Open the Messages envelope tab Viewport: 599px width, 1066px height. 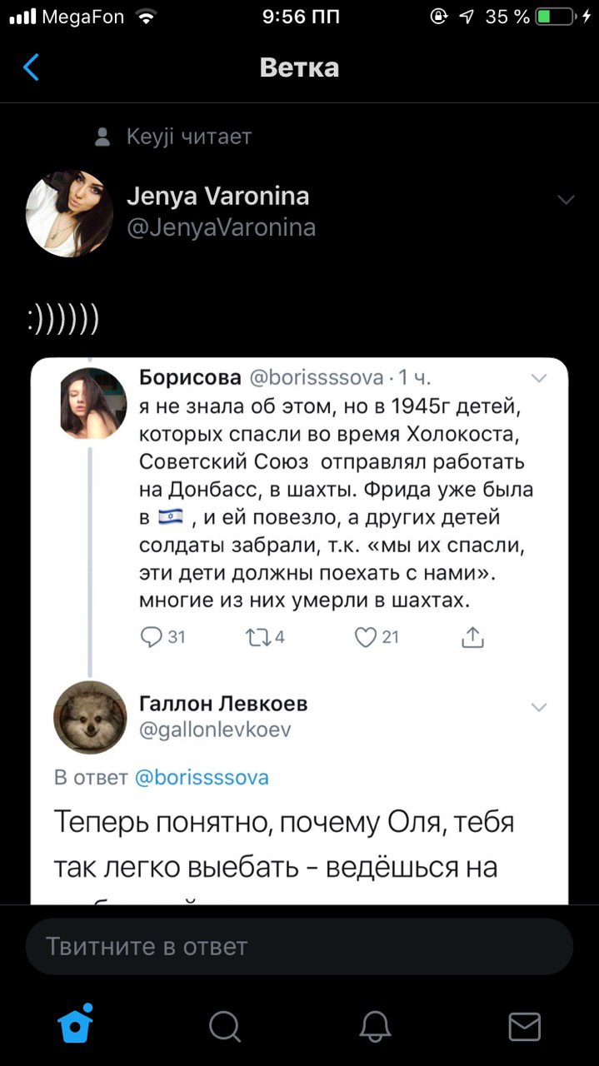point(524,1026)
